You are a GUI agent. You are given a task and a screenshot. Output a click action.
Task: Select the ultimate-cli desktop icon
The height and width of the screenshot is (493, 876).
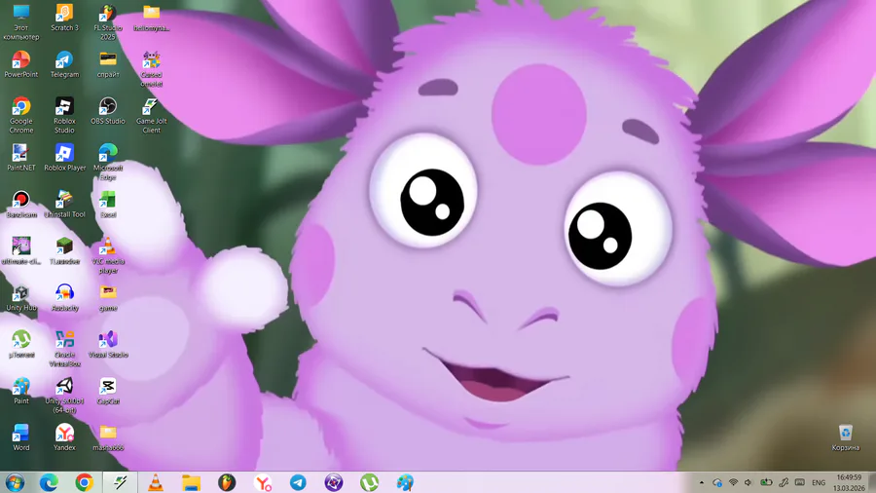tap(21, 251)
